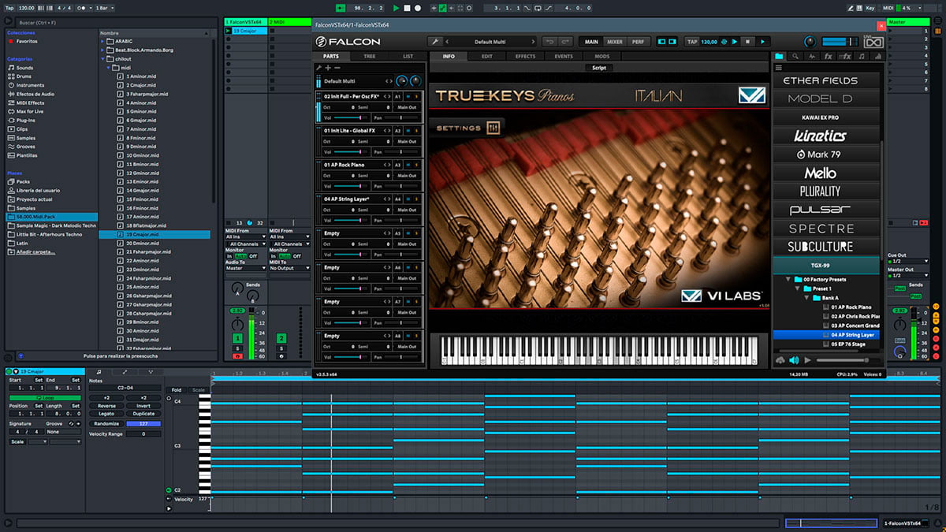Viewport: 946px width, 532px height.
Task: Select the TREE tab in Falcon
Action: (370, 57)
